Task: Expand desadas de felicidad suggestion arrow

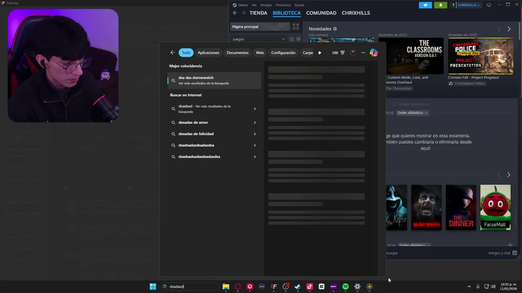Action: [x=255, y=134]
